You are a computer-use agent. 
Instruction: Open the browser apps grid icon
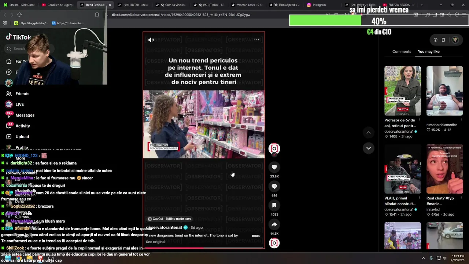tap(5, 23)
